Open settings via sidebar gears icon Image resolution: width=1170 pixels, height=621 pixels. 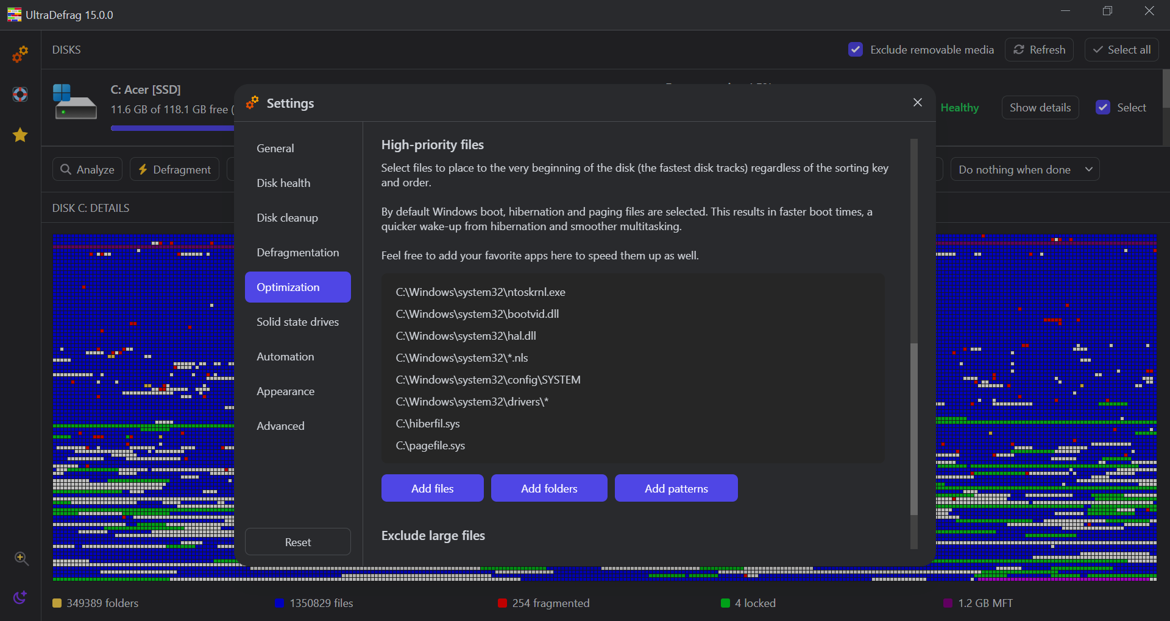20,54
